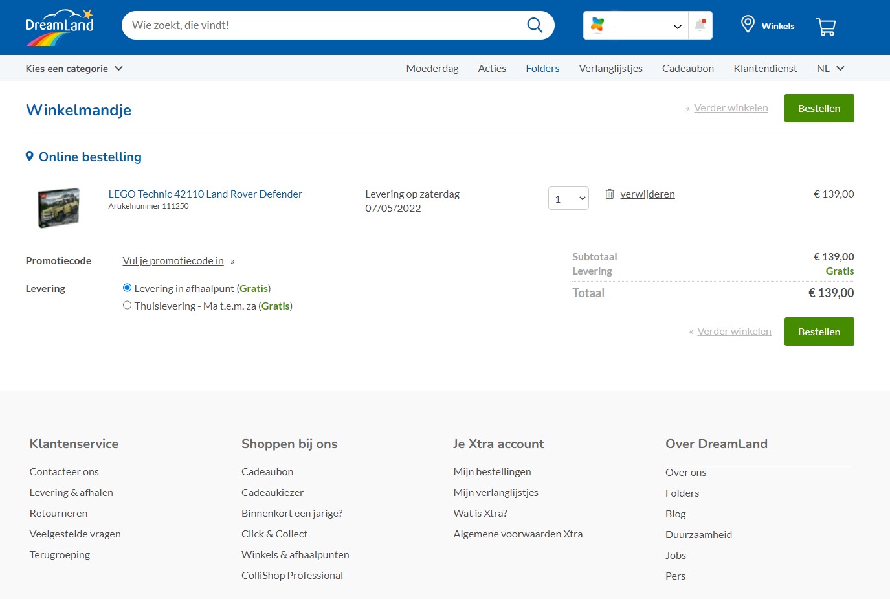The image size is (890, 599).
Task: Open Moederdag menu item
Action: (432, 69)
